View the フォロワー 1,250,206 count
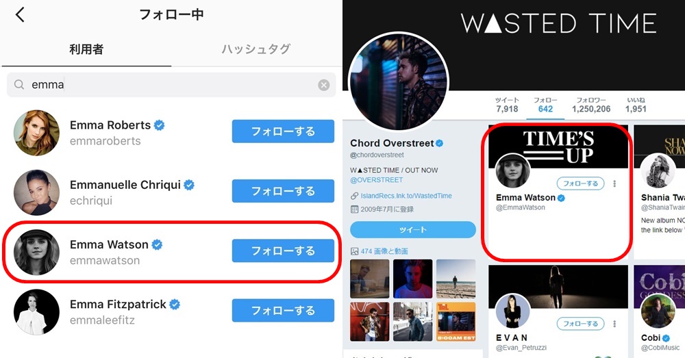 pos(591,105)
